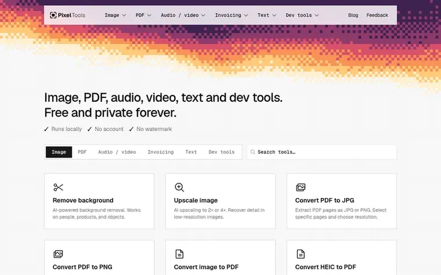The image size is (441, 275).
Task: Switch to the Audio / video category tab
Action: coord(117,152)
